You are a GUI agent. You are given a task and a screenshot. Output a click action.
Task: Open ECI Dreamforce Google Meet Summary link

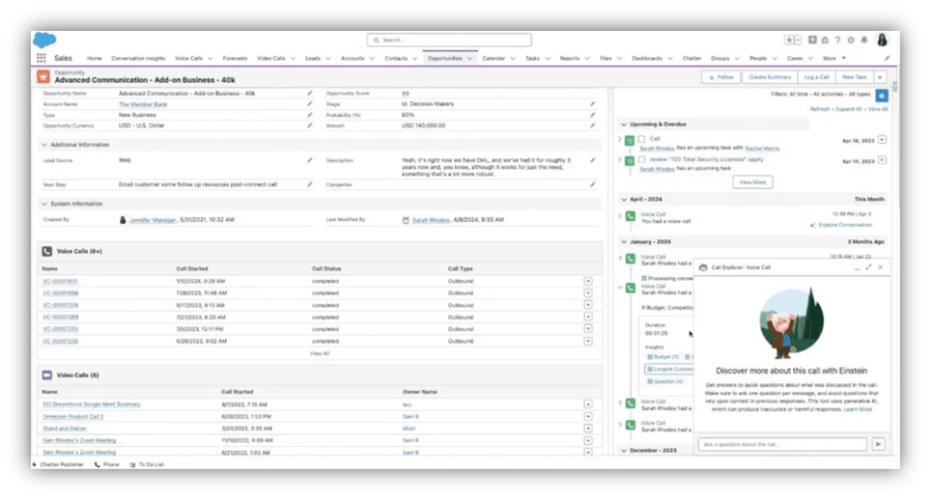[92, 404]
